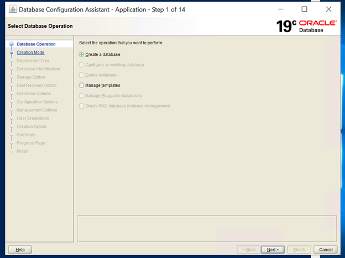The width and height of the screenshot is (345, 258).
Task: Close the Database Configuration Assistant window
Action: [x=328, y=9]
